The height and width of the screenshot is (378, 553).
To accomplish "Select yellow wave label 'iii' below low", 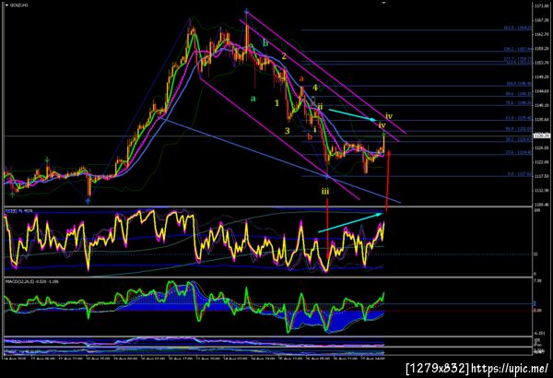I will [x=325, y=191].
